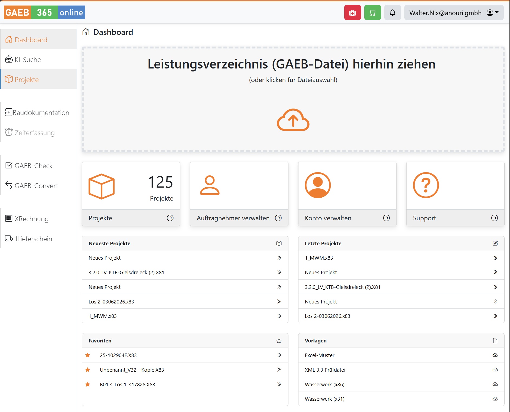Click the arrow circle next to Konto verwalten
This screenshot has width=510, height=412.
point(386,218)
